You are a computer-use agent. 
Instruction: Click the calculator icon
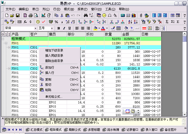(123, 15)
